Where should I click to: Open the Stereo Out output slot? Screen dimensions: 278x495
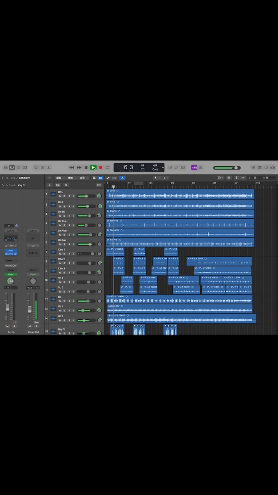pyautogui.click(x=11, y=265)
